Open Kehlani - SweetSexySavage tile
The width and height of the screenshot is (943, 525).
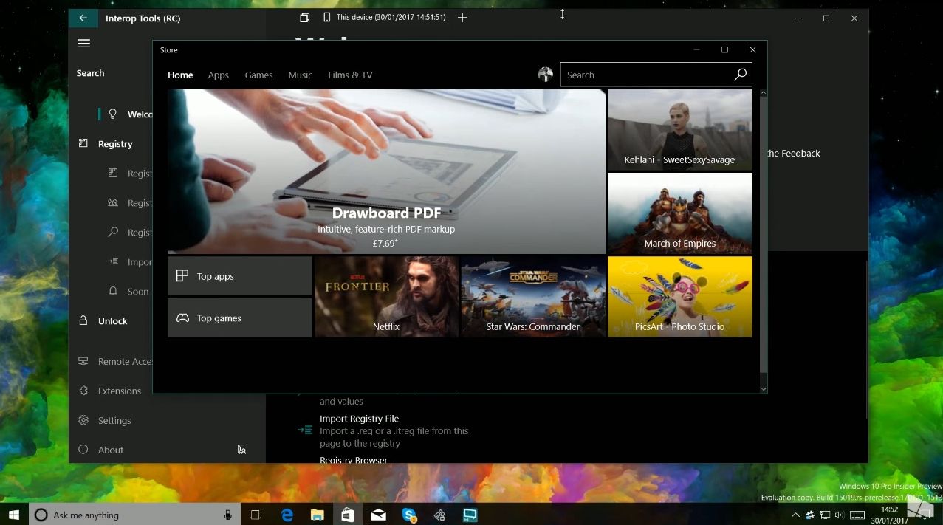click(680, 130)
